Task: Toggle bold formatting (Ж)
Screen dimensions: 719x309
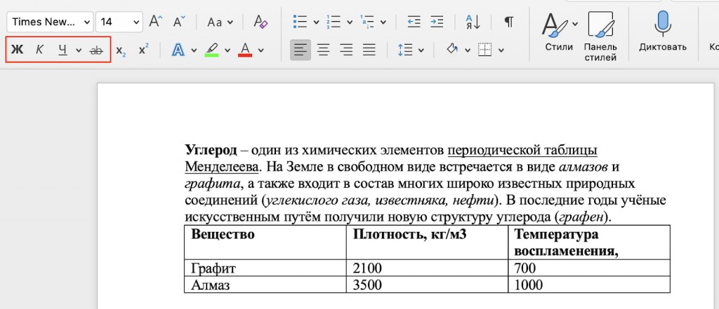Action: tap(17, 50)
